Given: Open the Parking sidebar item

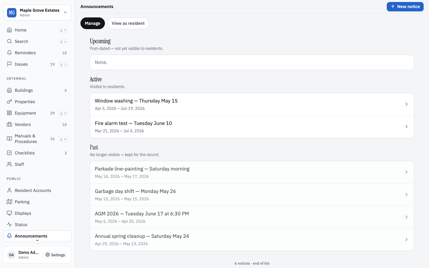Looking at the screenshot, I should [x=37, y=202].
